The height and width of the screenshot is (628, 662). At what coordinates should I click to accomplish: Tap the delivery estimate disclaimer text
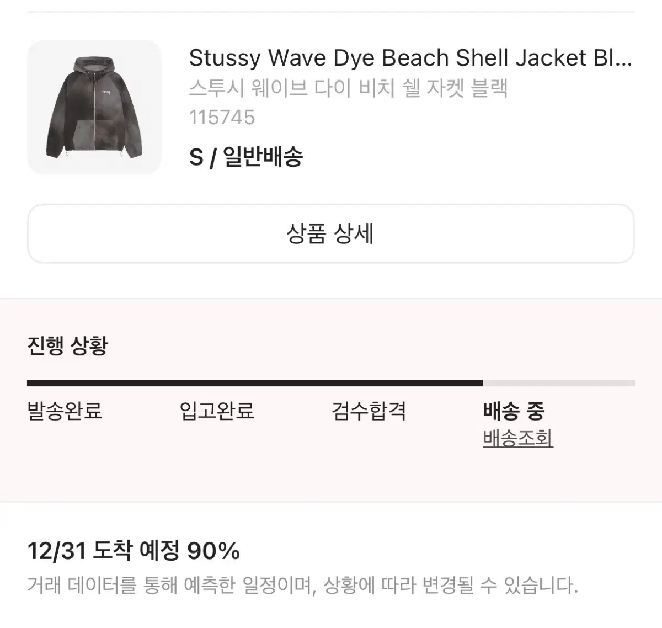tap(302, 585)
